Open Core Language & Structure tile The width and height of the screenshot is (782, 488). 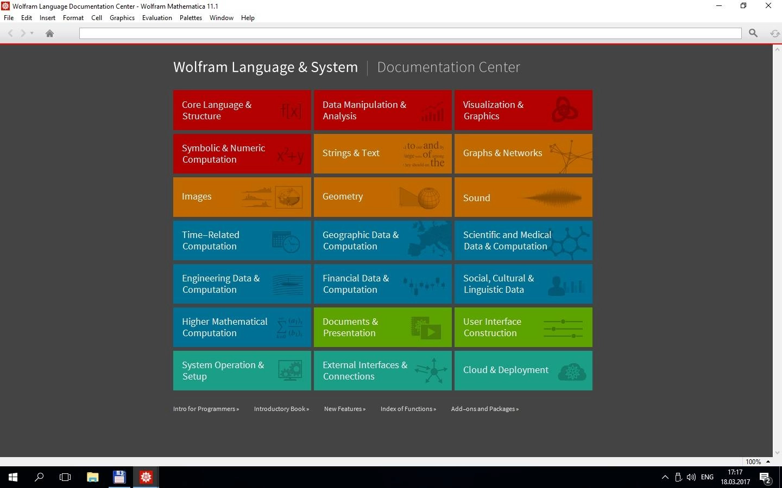242,110
